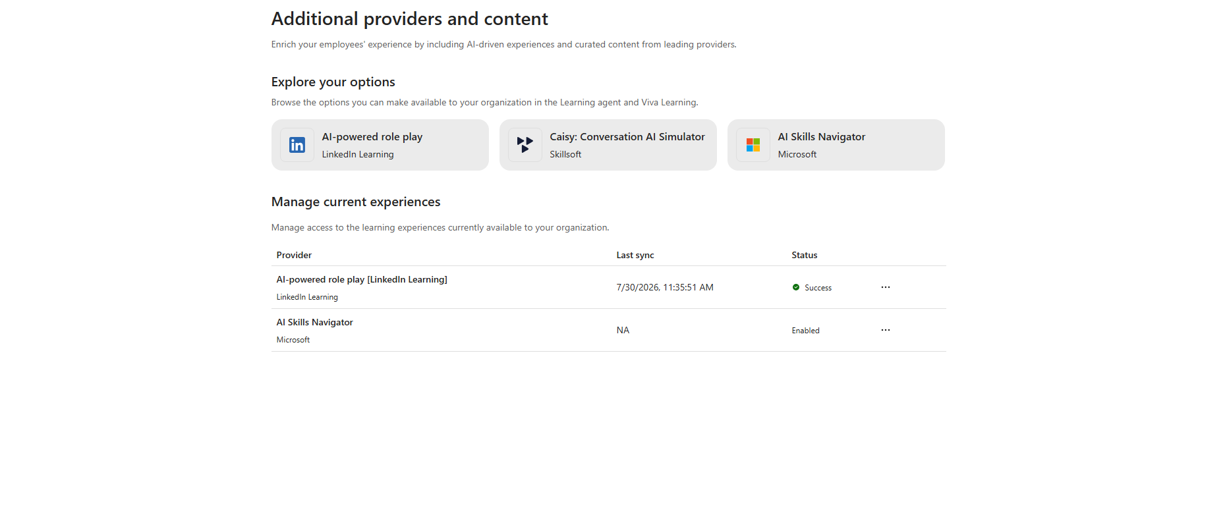Screen dimensions: 1227x519
Task: Click the Provider column header
Action: (294, 255)
